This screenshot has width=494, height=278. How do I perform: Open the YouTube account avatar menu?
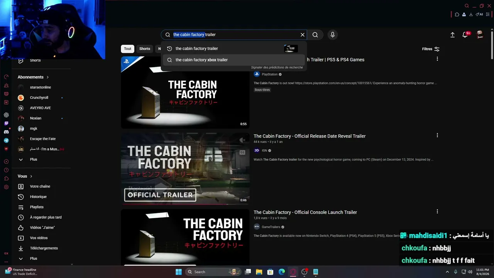(x=480, y=35)
